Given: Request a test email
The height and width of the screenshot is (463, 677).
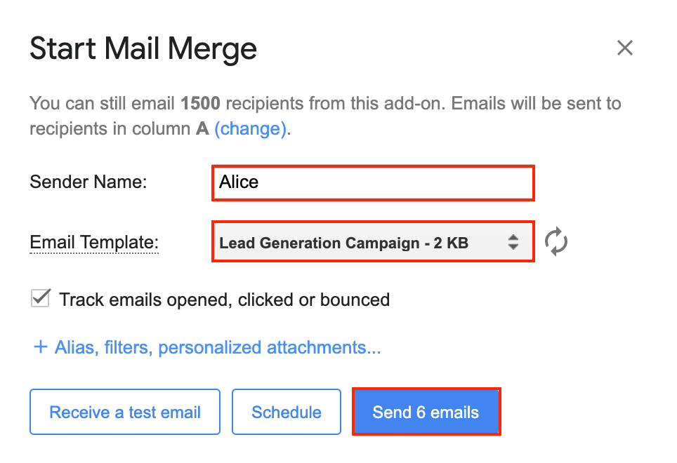Looking at the screenshot, I should coord(125,412).
